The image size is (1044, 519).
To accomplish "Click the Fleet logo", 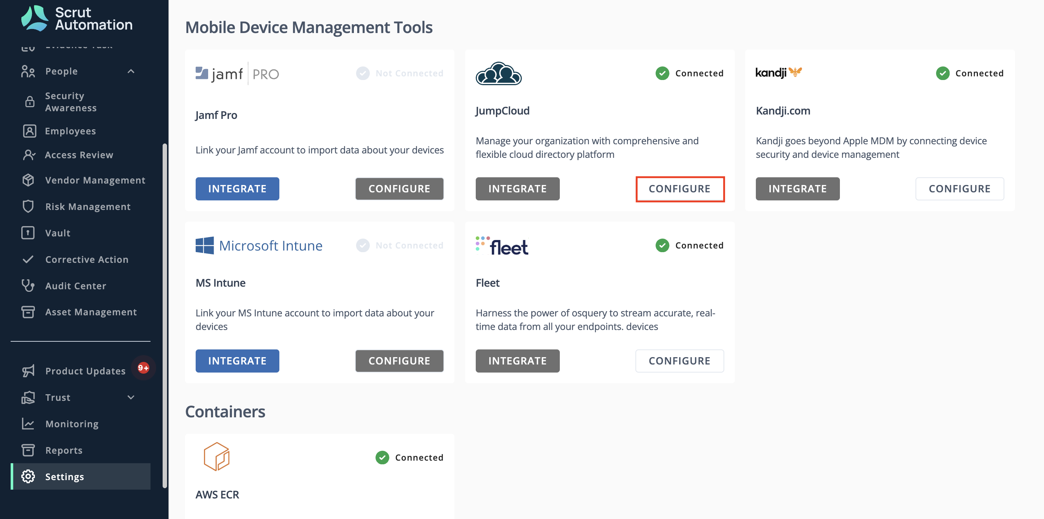I will (502, 246).
